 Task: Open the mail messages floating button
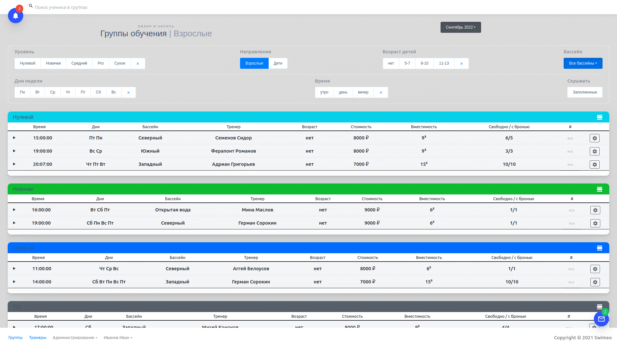(601, 319)
